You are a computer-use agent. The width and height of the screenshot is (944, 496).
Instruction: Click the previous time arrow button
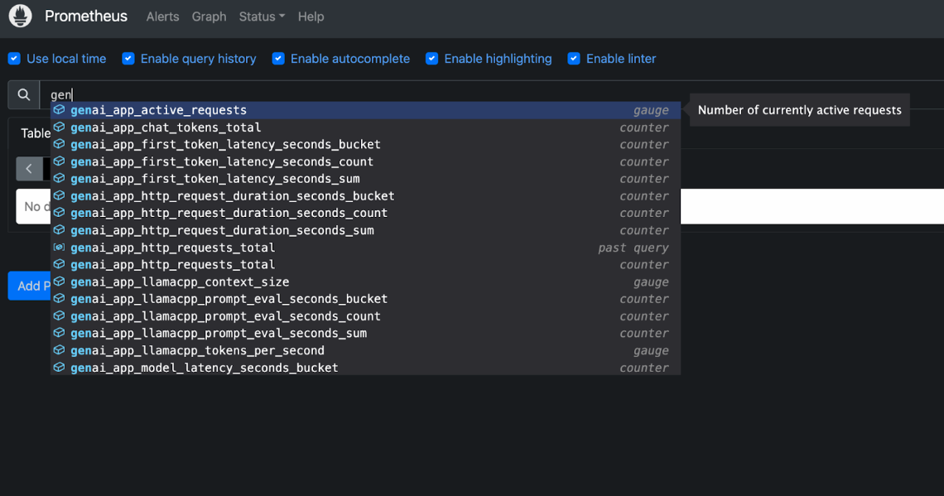(x=29, y=169)
